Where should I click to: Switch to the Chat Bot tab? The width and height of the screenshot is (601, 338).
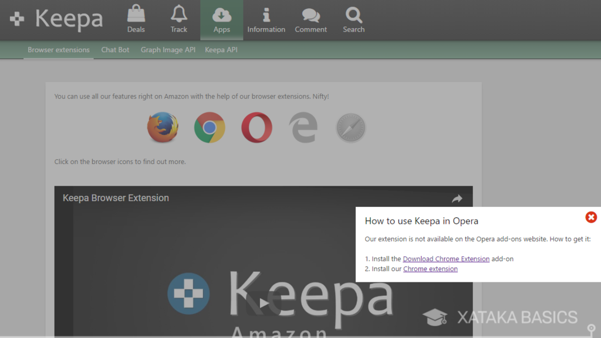(115, 50)
